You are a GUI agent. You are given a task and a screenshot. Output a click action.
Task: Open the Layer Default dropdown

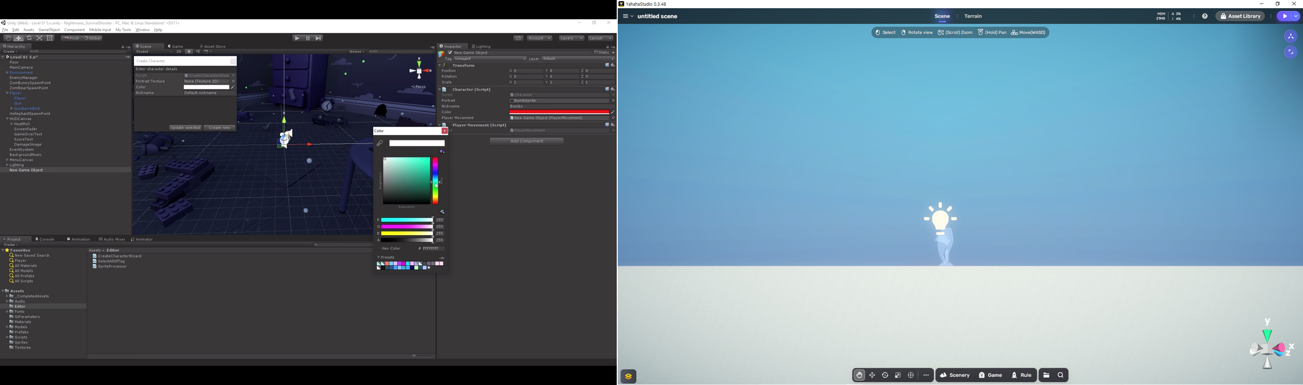[578, 59]
